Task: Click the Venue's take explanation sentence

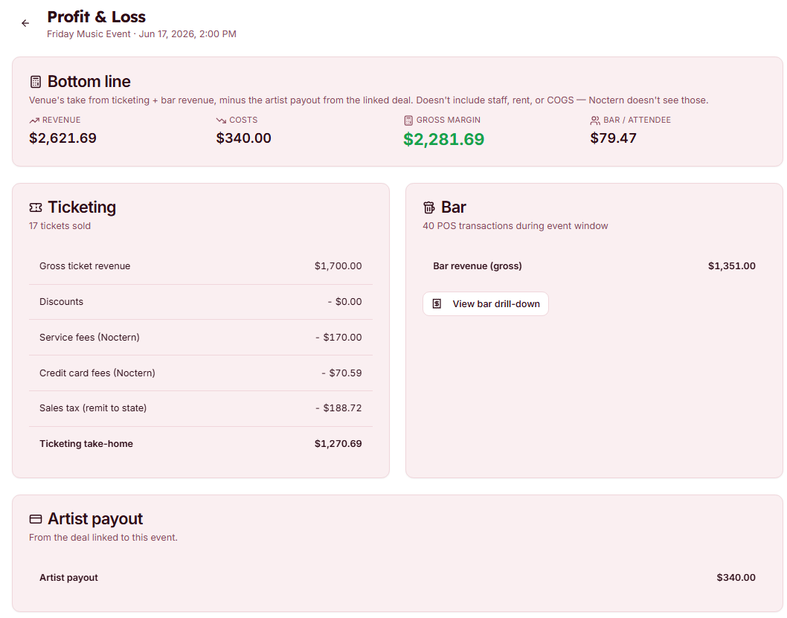Action: [x=369, y=100]
